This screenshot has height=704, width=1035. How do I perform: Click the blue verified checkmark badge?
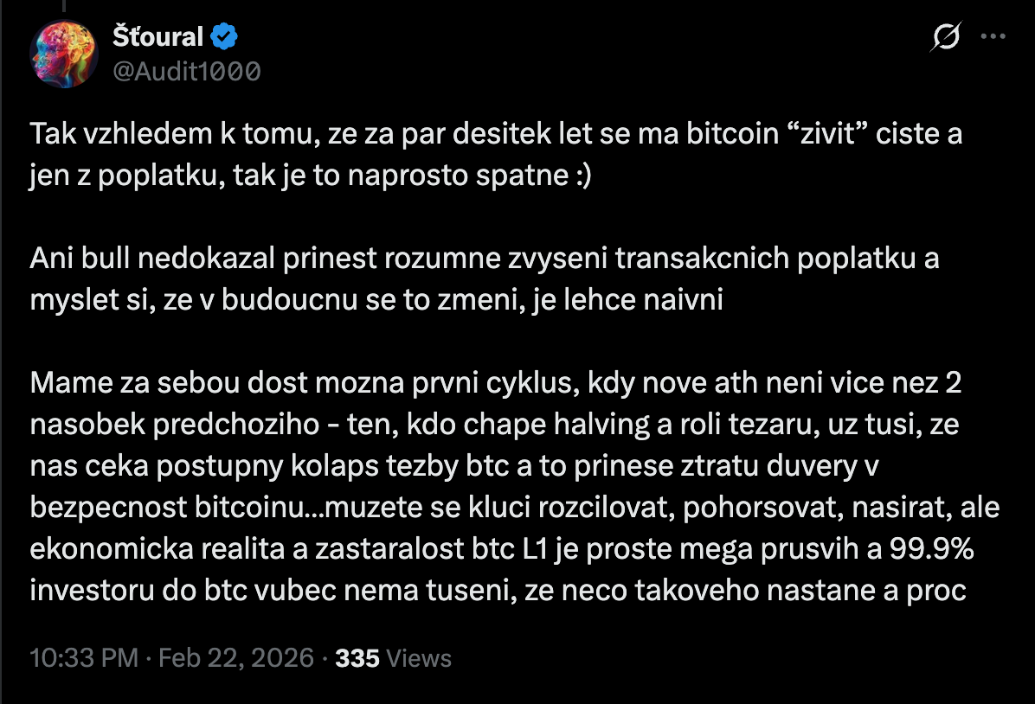tap(225, 37)
